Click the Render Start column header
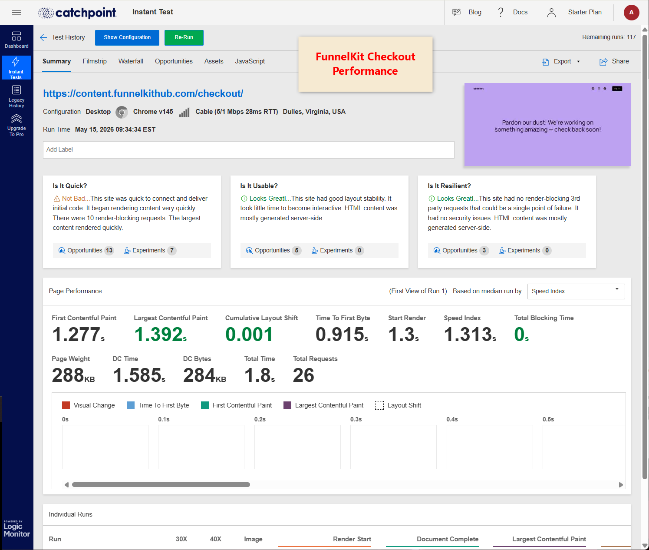Viewport: 649px width, 550px height. (x=352, y=539)
